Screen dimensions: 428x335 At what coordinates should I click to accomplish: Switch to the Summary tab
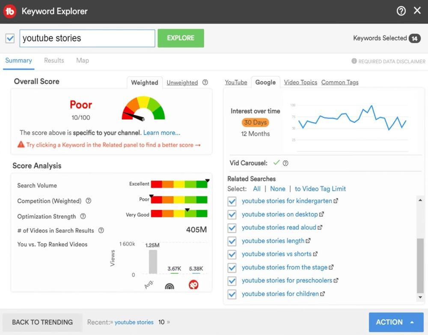tap(18, 60)
